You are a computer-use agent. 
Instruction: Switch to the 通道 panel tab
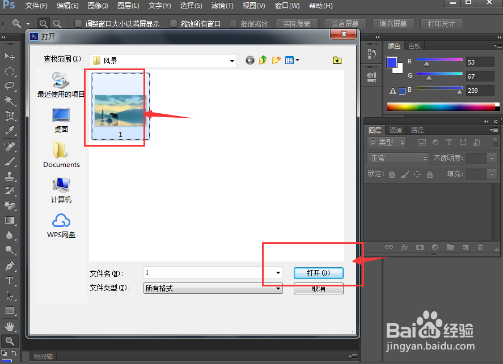[x=395, y=130]
